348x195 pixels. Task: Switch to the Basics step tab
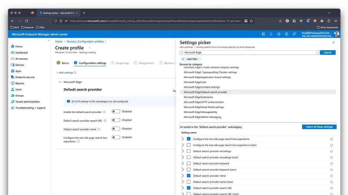click(x=63, y=63)
